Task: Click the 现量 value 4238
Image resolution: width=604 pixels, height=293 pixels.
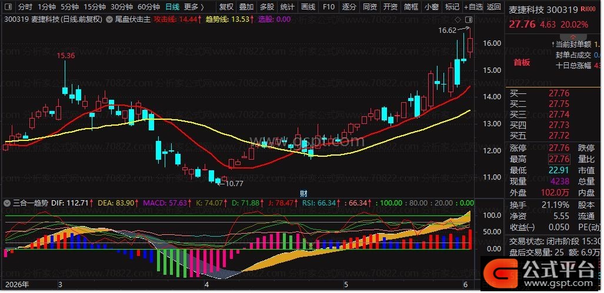Action: point(560,181)
